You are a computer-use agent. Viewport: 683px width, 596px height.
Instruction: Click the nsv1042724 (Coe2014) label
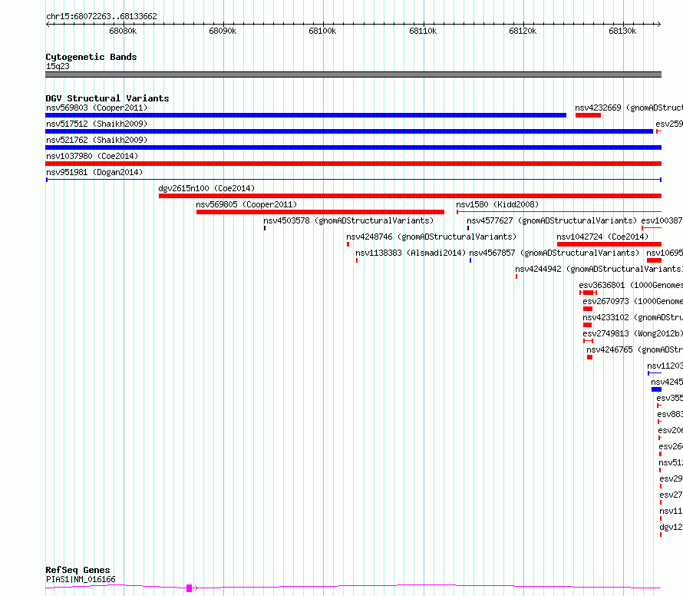point(602,237)
